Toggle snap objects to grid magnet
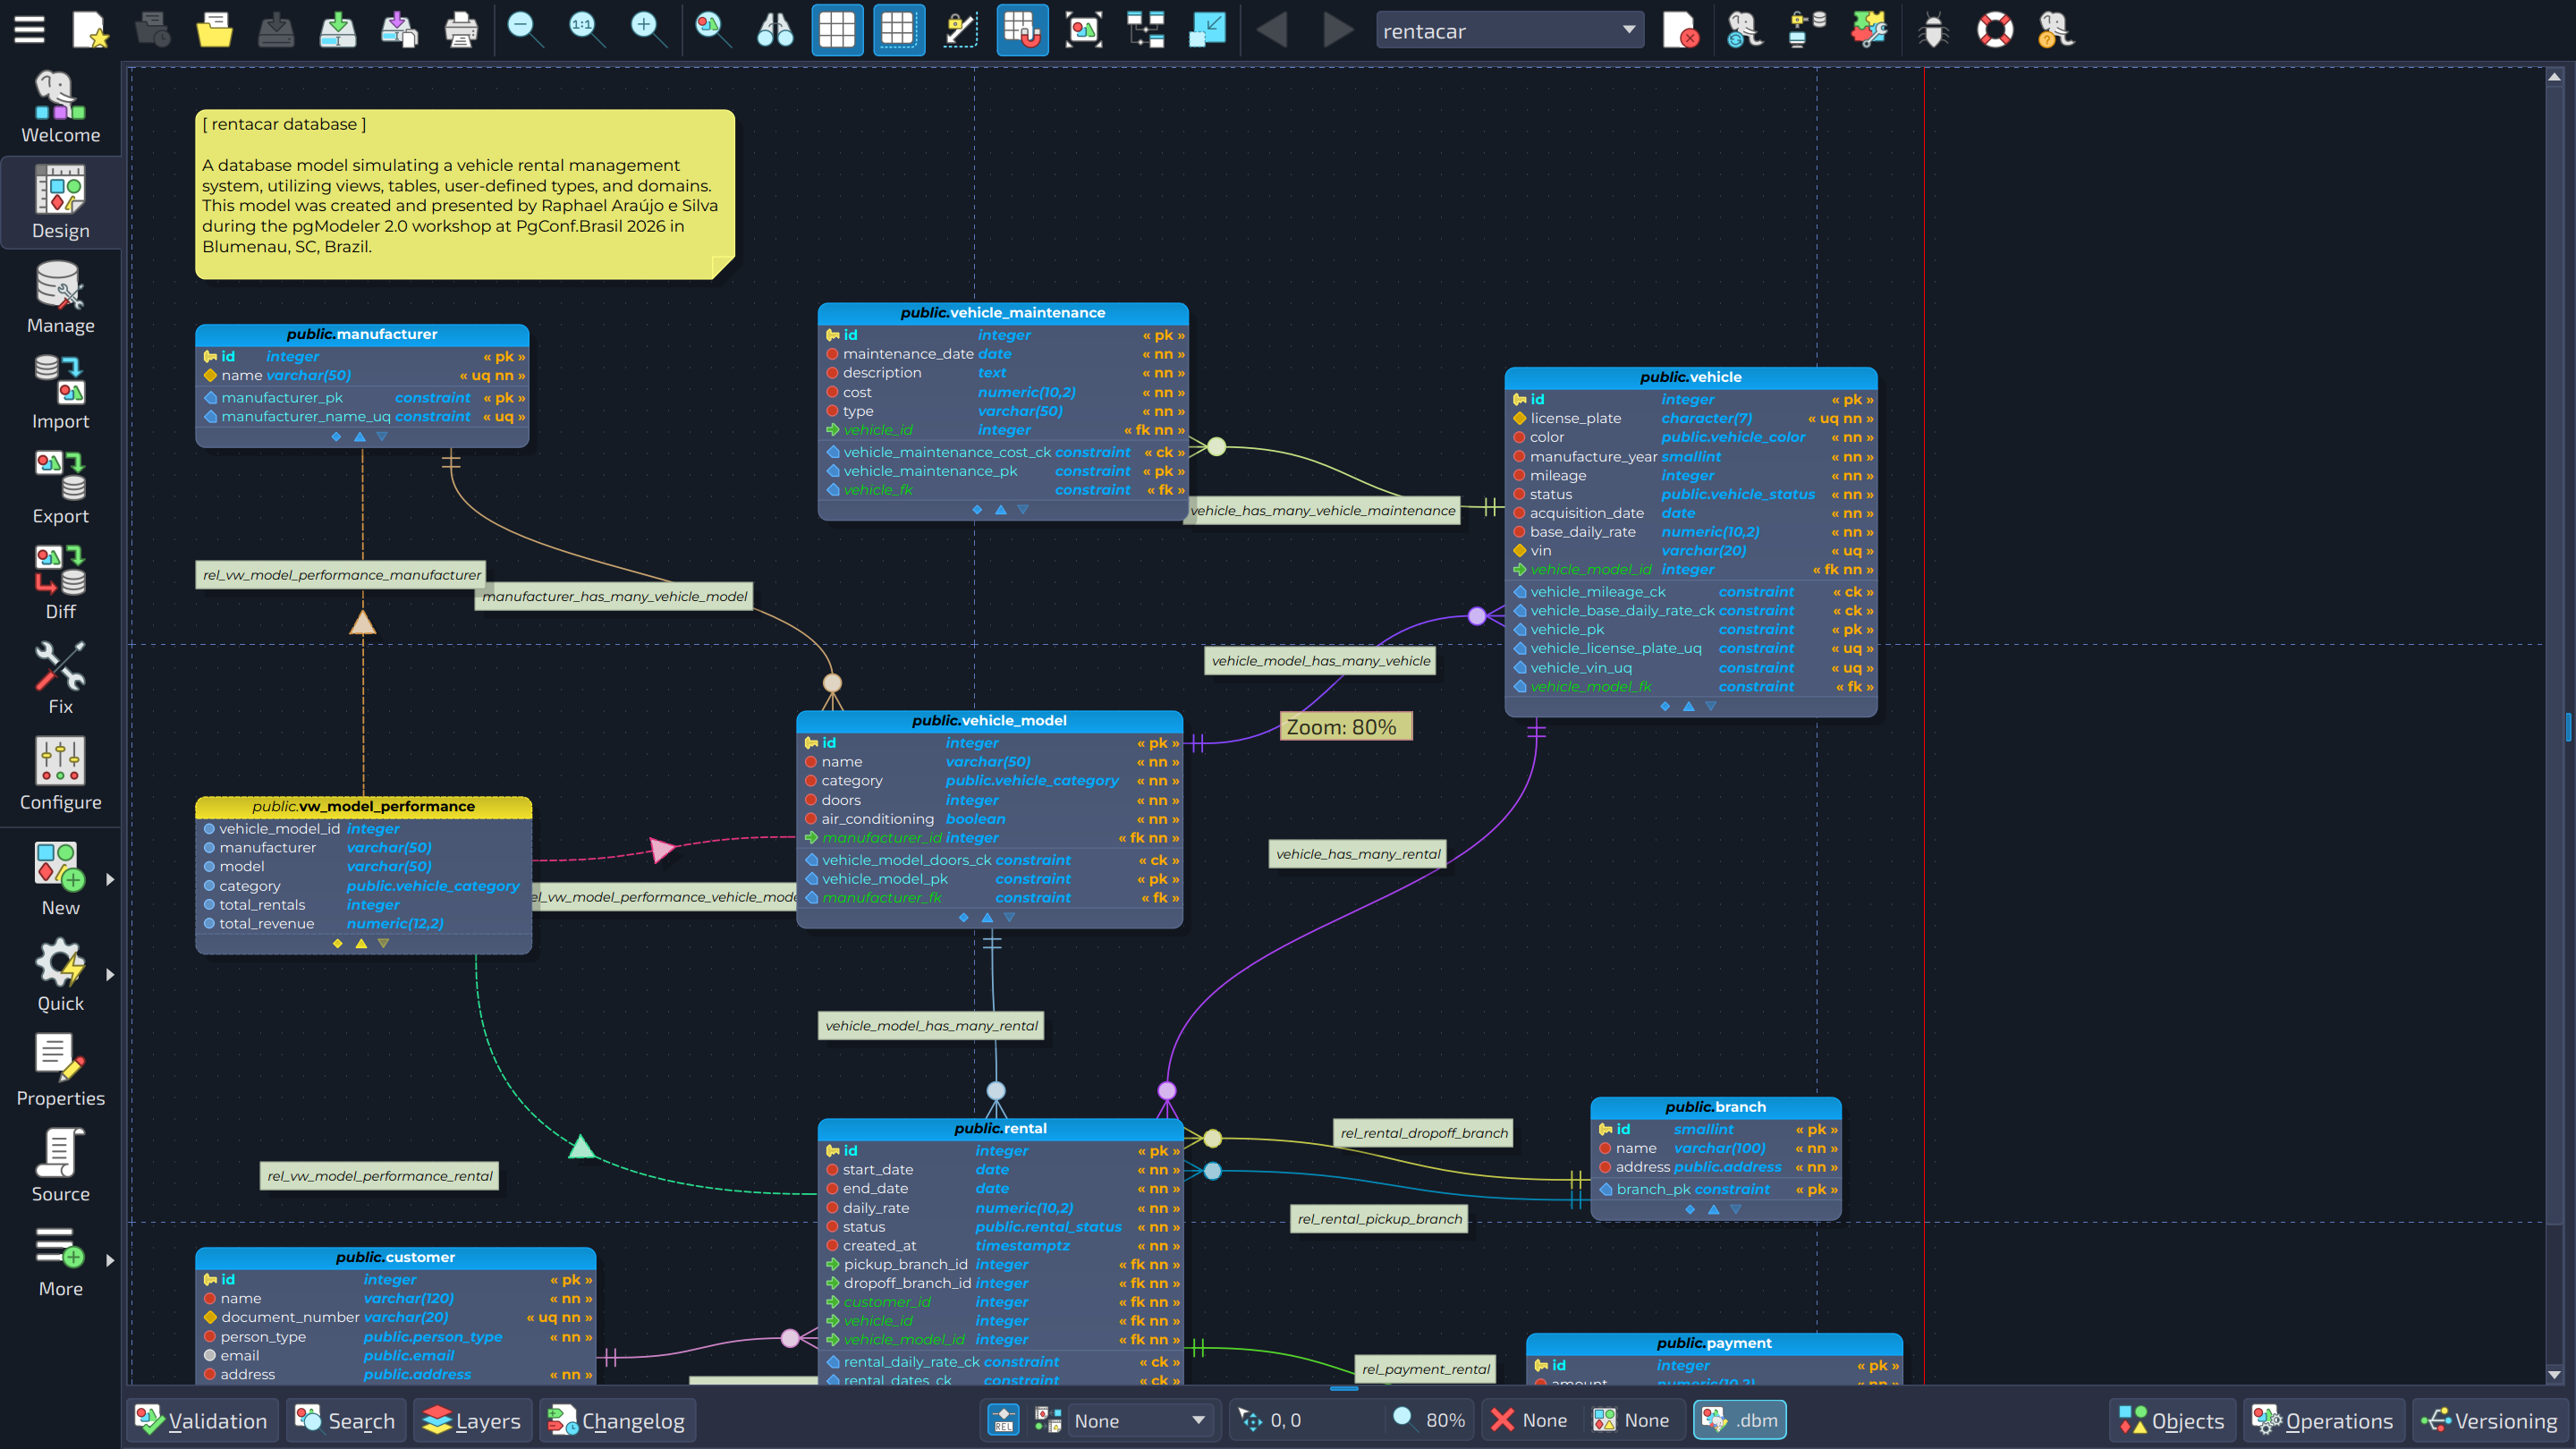 pos(1022,30)
